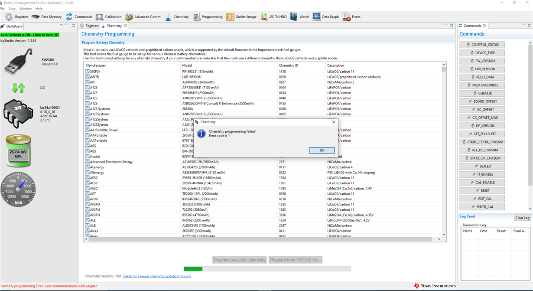The width and height of the screenshot is (533, 291).
Task: Toggle Auto Refresh off
Action: coord(30,35)
